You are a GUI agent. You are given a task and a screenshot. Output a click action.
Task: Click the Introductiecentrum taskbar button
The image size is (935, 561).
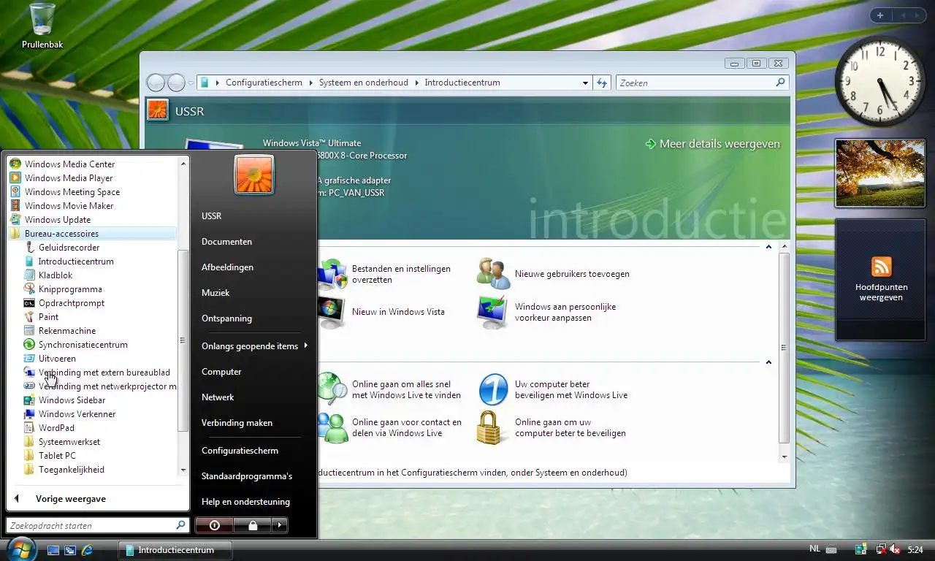pyautogui.click(x=175, y=549)
